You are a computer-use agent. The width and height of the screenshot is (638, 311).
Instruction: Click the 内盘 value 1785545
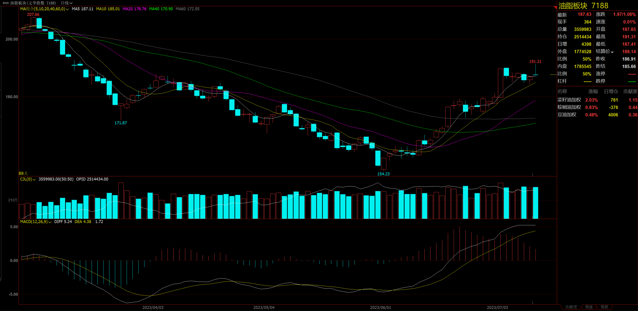(x=583, y=66)
